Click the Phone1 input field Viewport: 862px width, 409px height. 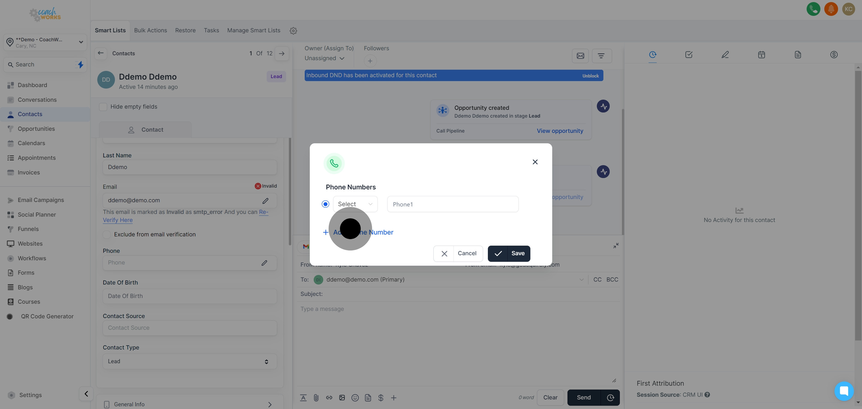(x=453, y=204)
